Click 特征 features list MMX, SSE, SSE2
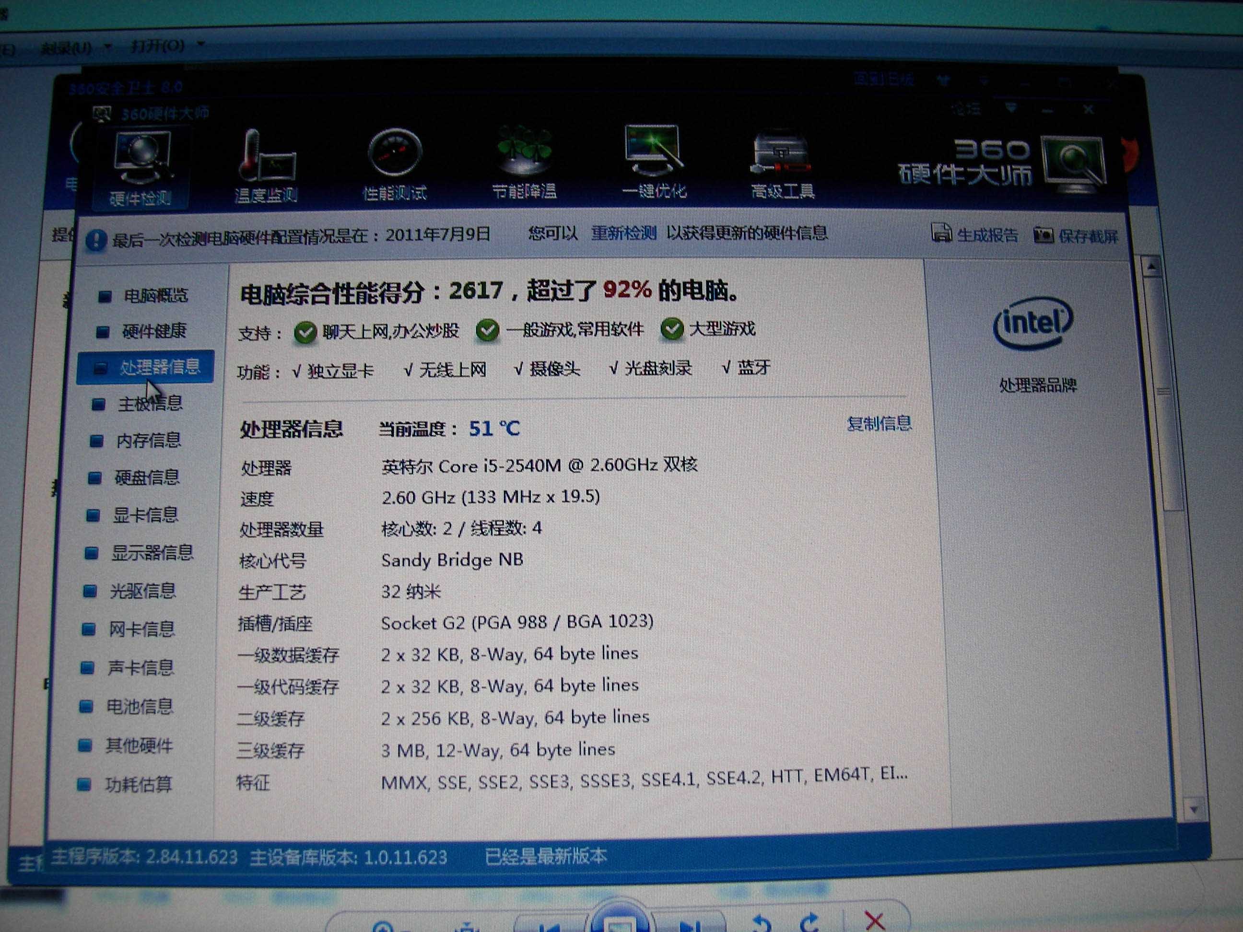The image size is (1243, 932). point(644,779)
